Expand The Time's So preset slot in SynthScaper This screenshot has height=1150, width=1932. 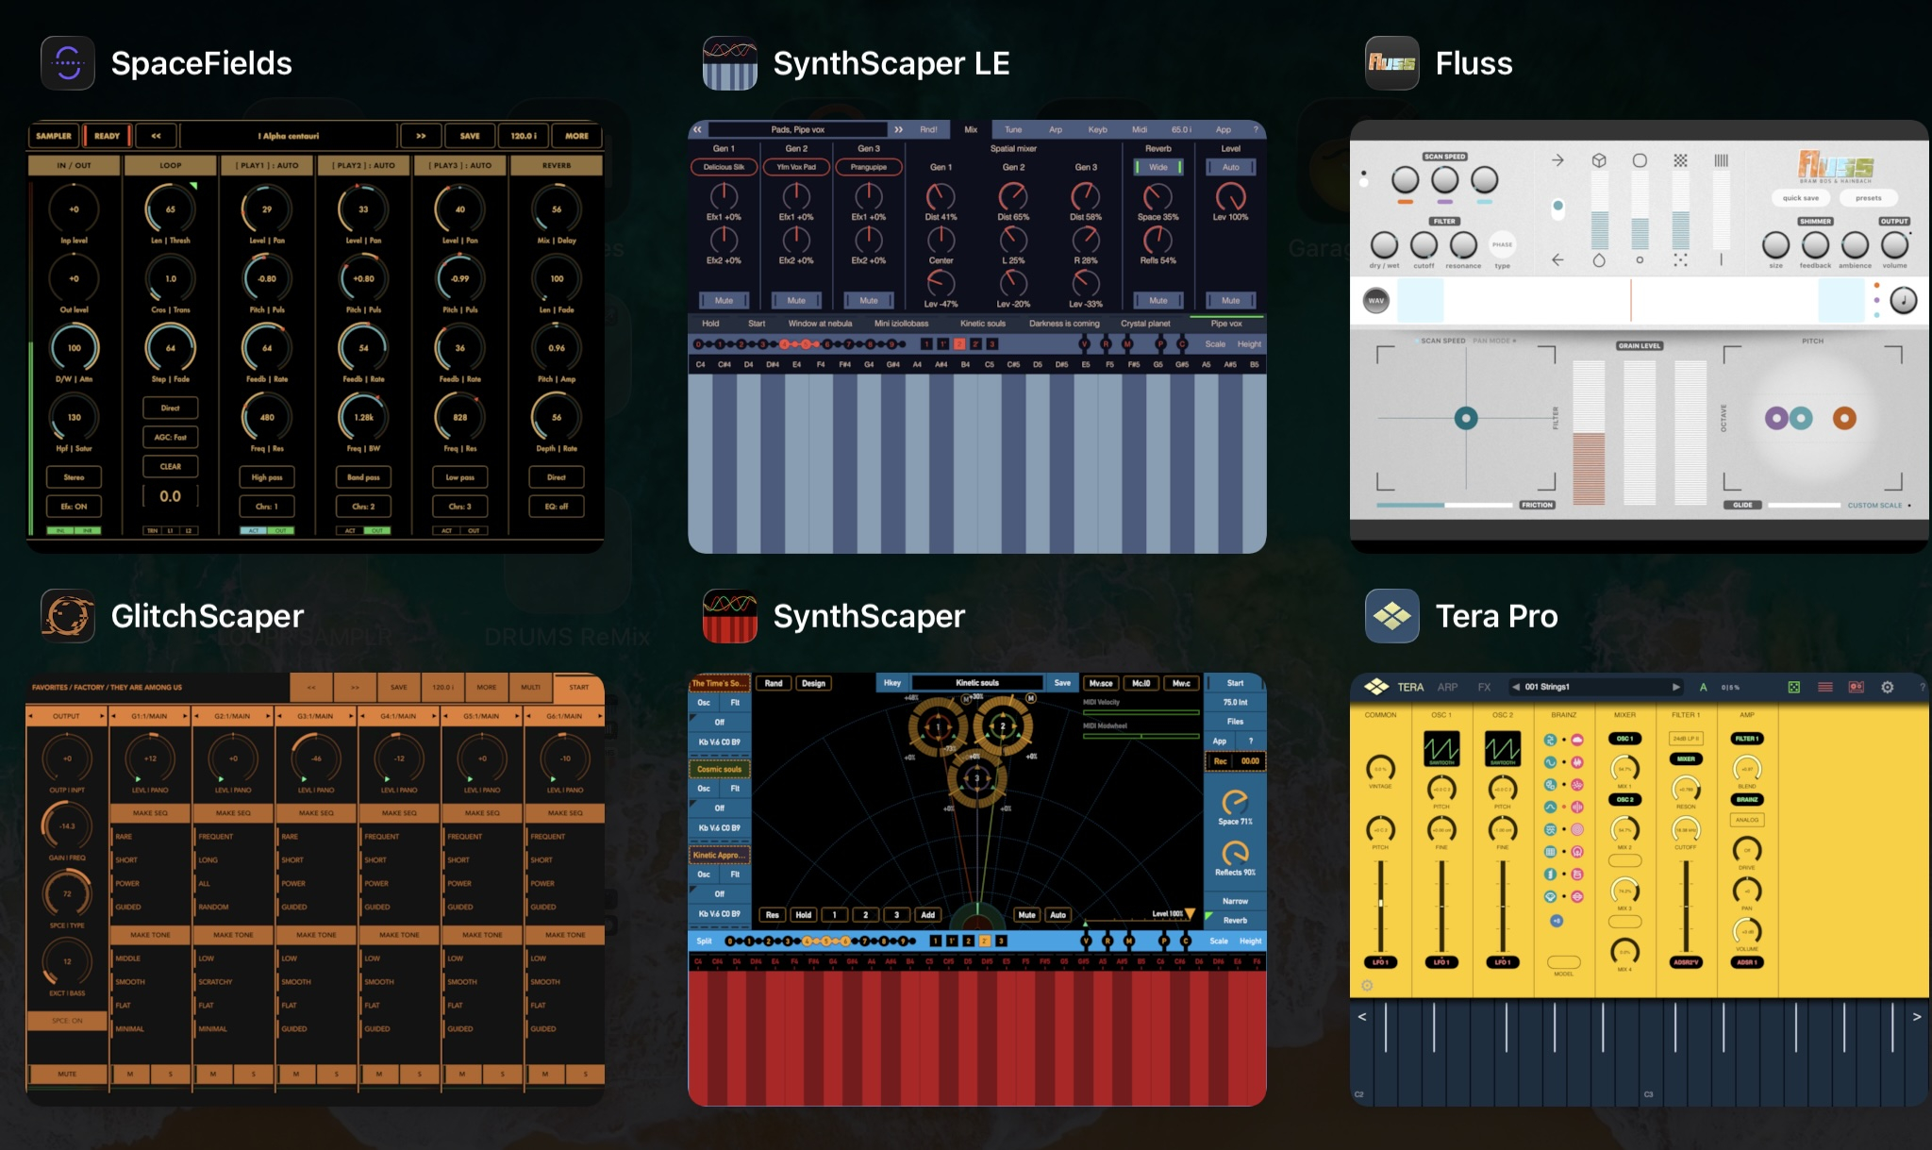(x=719, y=682)
